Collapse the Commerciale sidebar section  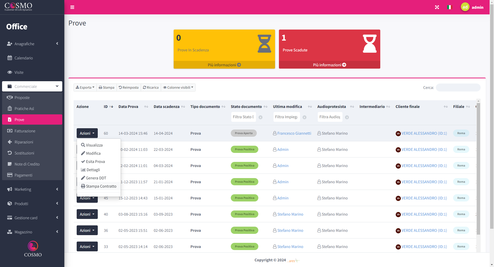[x=32, y=87]
